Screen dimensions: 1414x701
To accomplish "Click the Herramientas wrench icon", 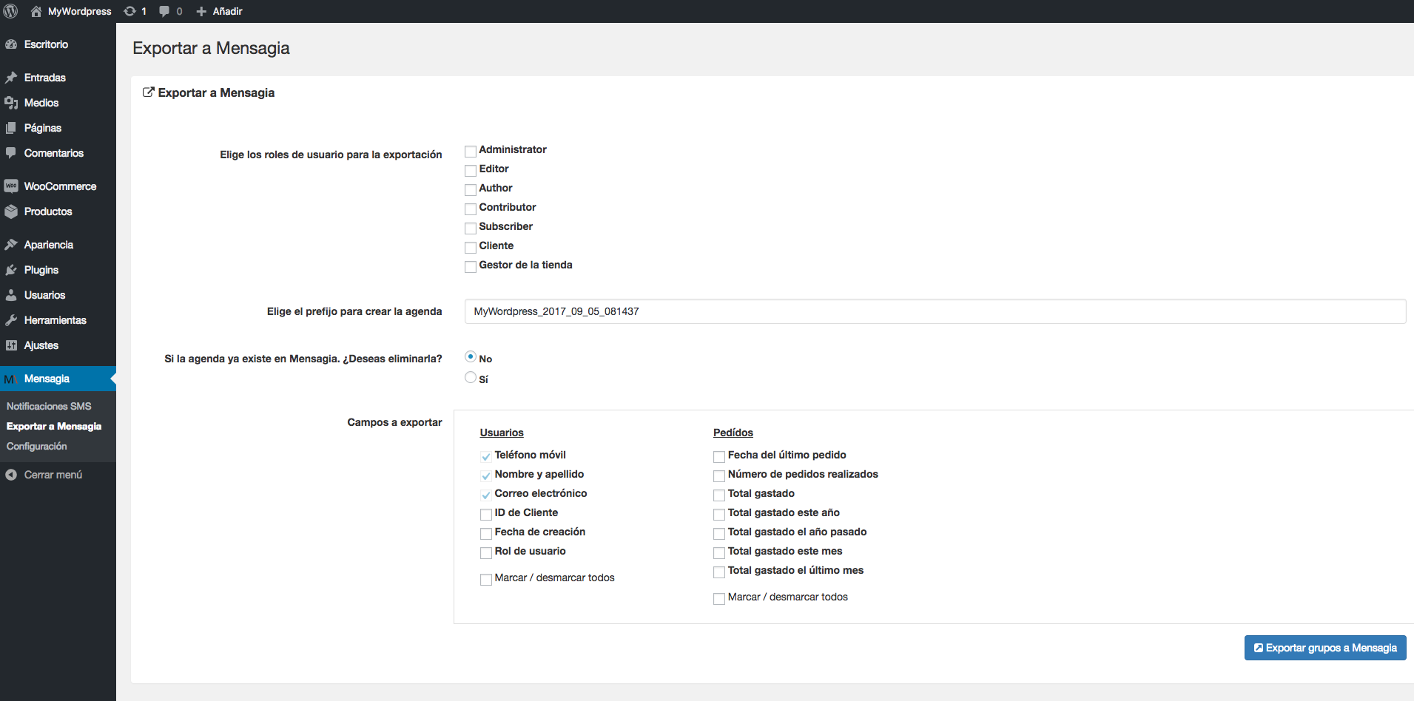I will 11,320.
